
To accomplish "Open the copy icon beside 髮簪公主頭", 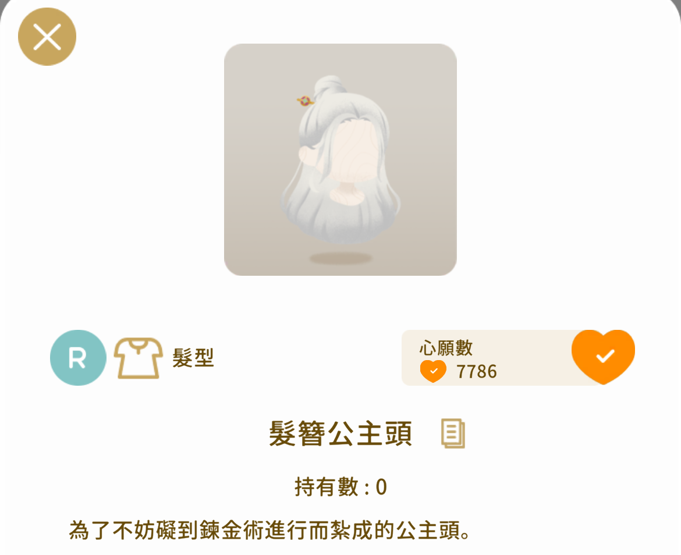I will point(453,433).
